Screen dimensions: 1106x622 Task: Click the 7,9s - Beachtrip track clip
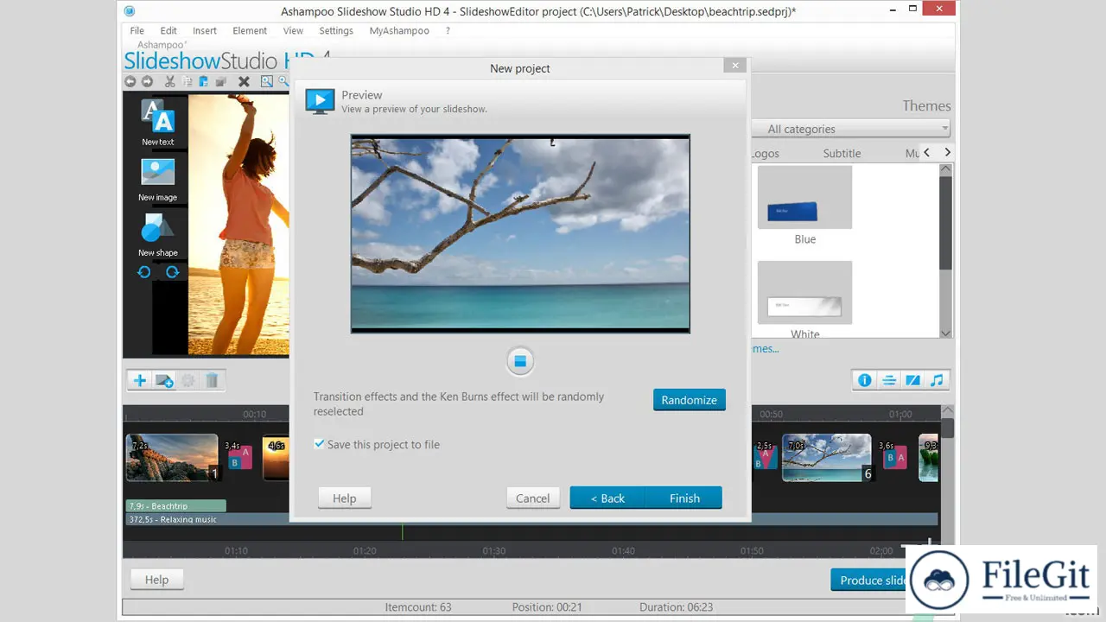pyautogui.click(x=176, y=505)
